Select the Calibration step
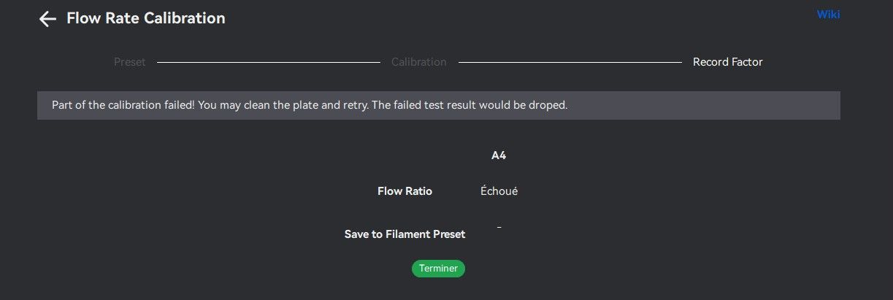The height and width of the screenshot is (300, 893). [418, 62]
